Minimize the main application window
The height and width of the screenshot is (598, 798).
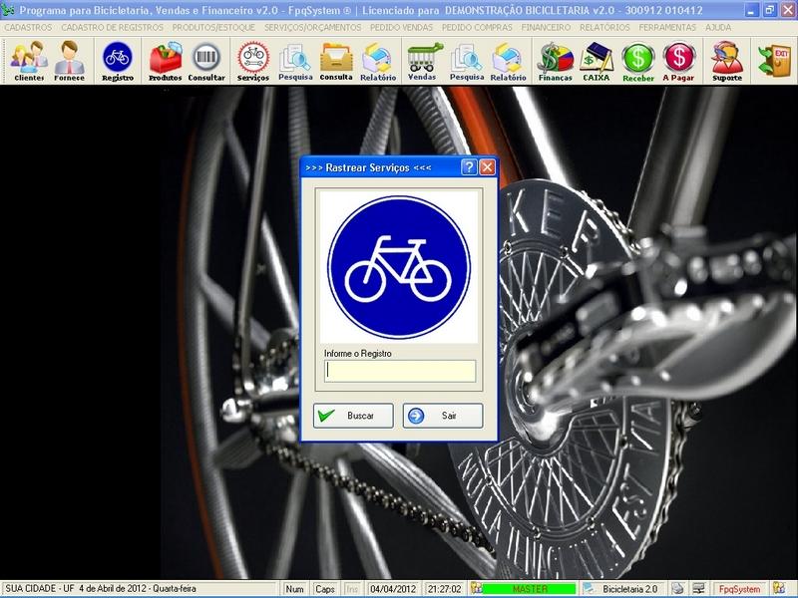click(752, 10)
